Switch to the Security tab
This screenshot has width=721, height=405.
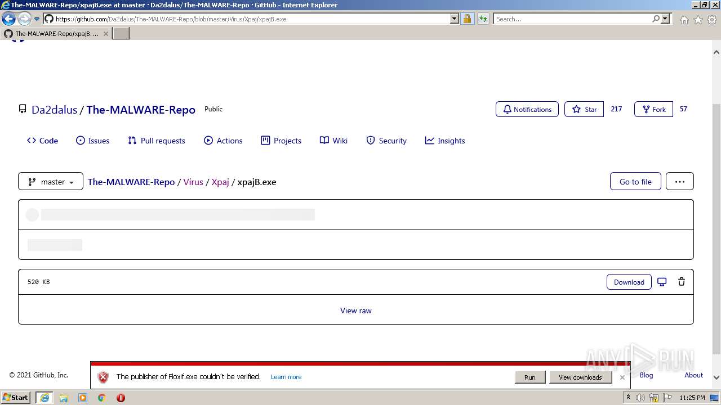(386, 141)
